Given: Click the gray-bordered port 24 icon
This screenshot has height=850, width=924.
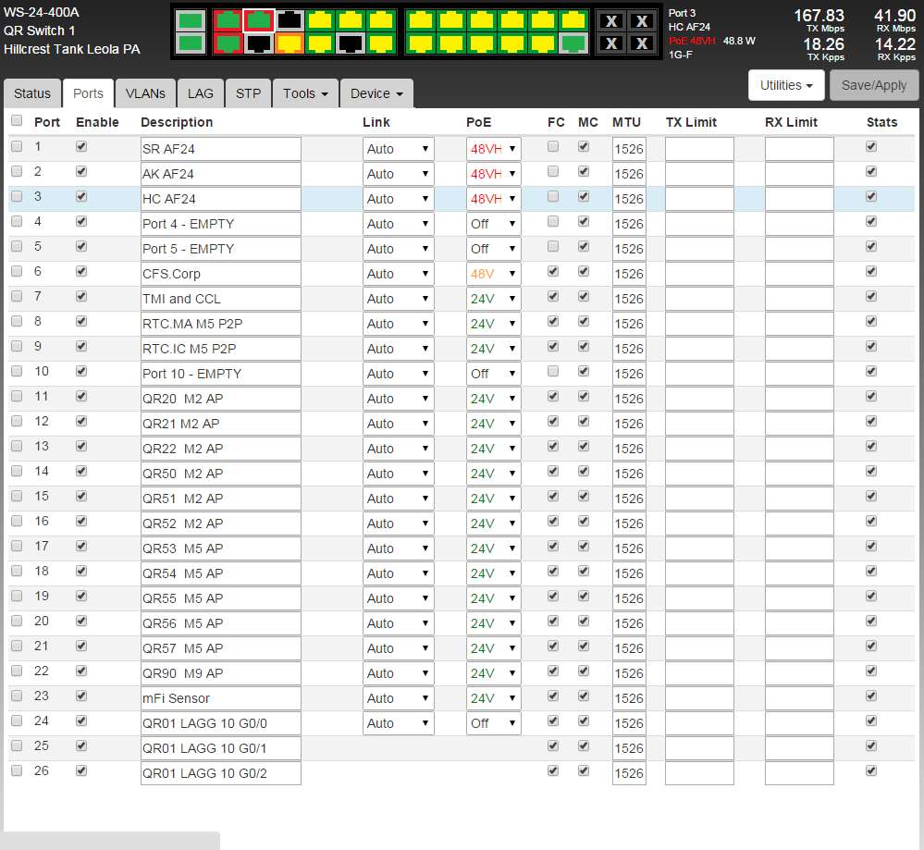Looking at the screenshot, I should (573, 43).
